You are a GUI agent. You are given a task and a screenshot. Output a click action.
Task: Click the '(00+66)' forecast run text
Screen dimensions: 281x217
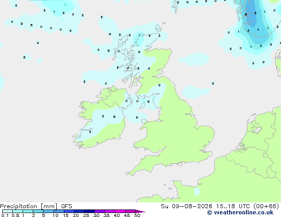(x=266, y=206)
